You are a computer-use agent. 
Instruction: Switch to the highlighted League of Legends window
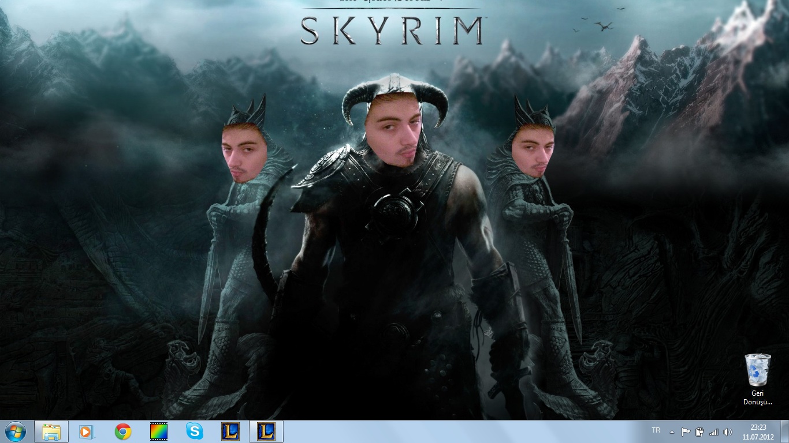[x=266, y=431]
